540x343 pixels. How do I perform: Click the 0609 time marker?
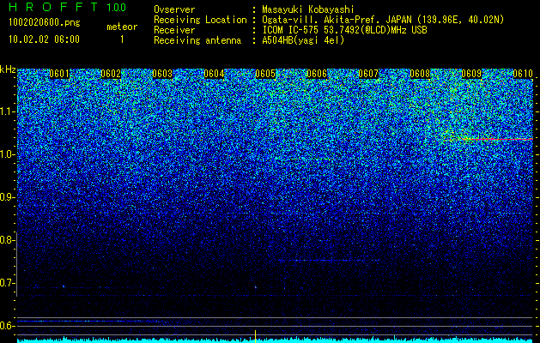[471, 74]
